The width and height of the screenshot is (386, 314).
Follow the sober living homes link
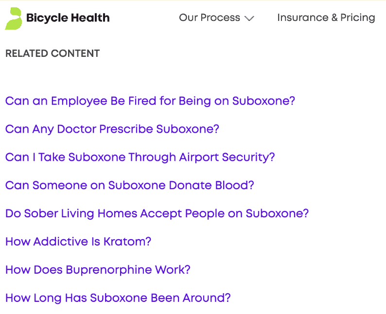[x=157, y=213]
